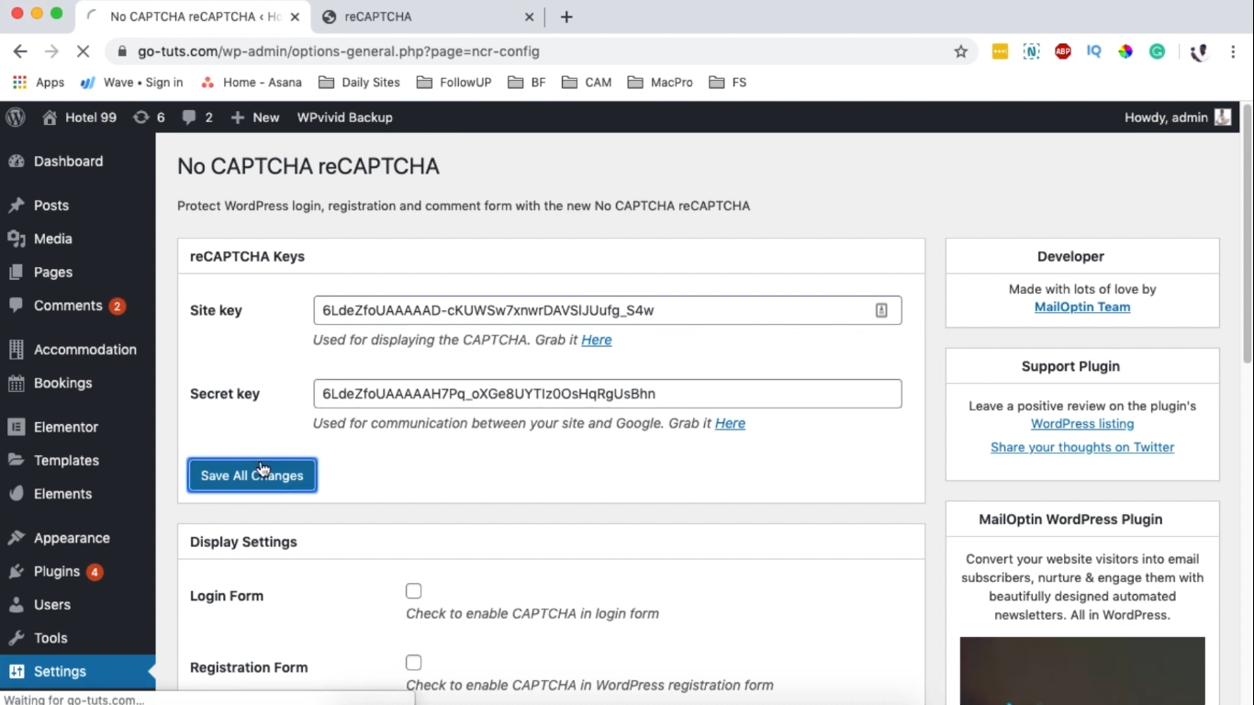The image size is (1254, 705).
Task: Switch to the reCAPTCHA browser tab
Action: (x=430, y=17)
